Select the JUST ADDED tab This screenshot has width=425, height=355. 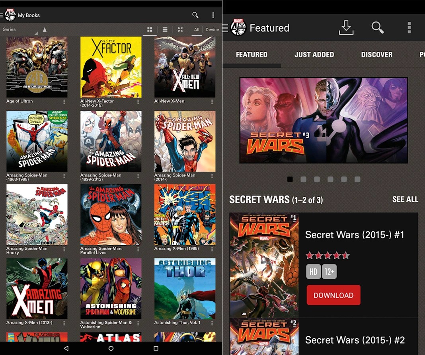[x=314, y=55]
